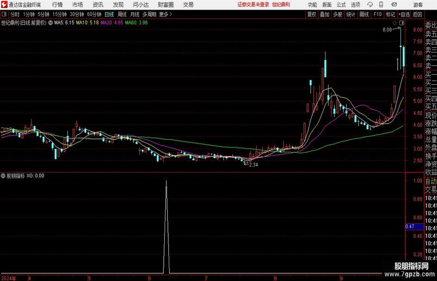The width and height of the screenshot is (437, 281).
Task: Click the month 6 marker on time axis
Action: click(x=150, y=278)
